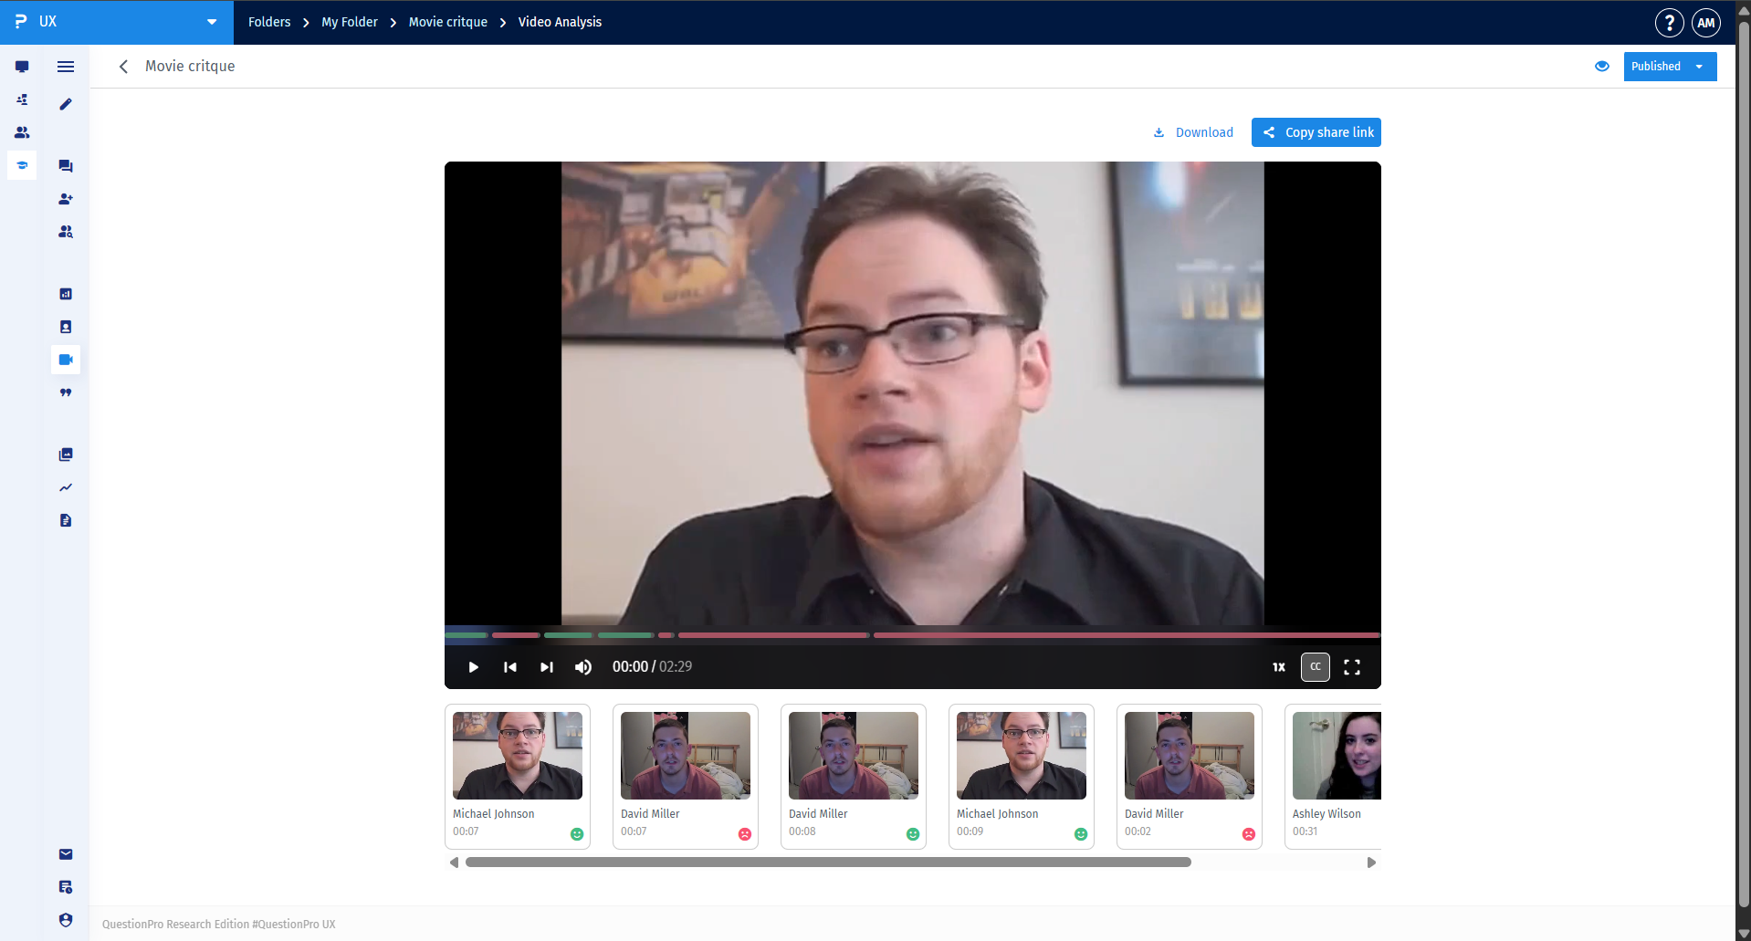Change 1x playback speed
Image resolution: width=1751 pixels, height=941 pixels.
1279,667
